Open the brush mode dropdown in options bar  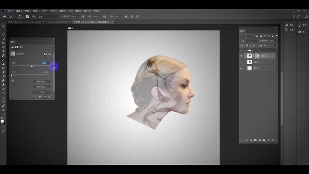(x=48, y=17)
